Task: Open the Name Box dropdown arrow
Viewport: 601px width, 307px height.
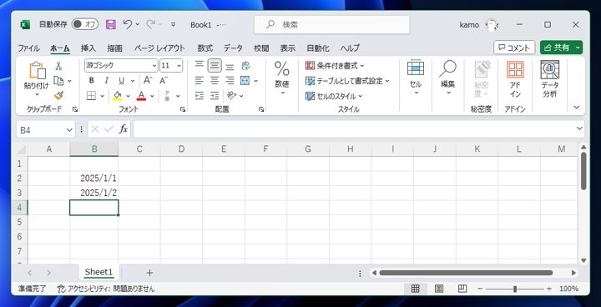Action: point(69,130)
